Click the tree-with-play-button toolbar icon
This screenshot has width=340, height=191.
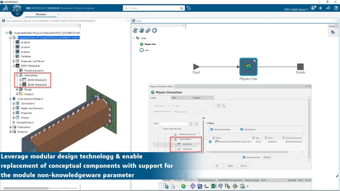[x=227, y=186]
